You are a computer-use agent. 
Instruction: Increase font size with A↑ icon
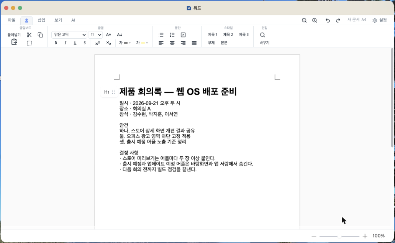tap(108, 34)
